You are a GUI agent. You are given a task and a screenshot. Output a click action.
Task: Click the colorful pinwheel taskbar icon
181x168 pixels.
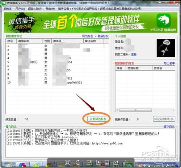coord(22,165)
